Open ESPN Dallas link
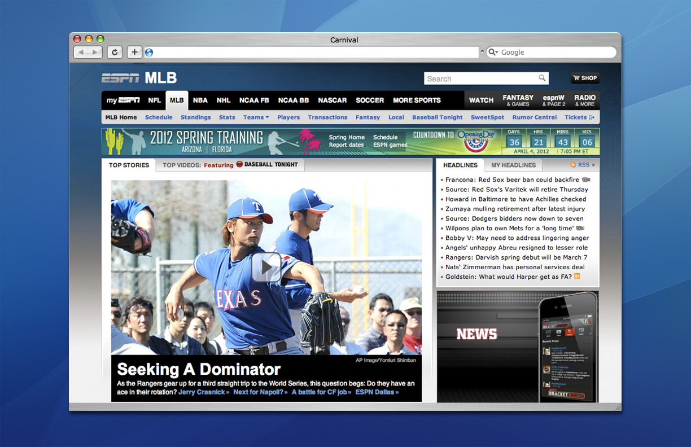Screen dimensions: 691x447 tap(377, 392)
